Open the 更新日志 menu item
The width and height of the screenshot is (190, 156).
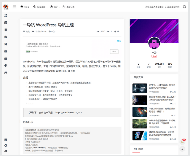[x=69, y=7]
